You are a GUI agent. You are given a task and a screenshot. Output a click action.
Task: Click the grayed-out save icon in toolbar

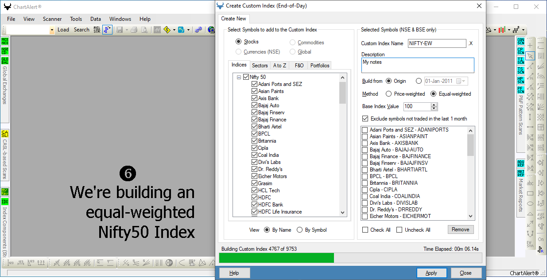[119, 30]
